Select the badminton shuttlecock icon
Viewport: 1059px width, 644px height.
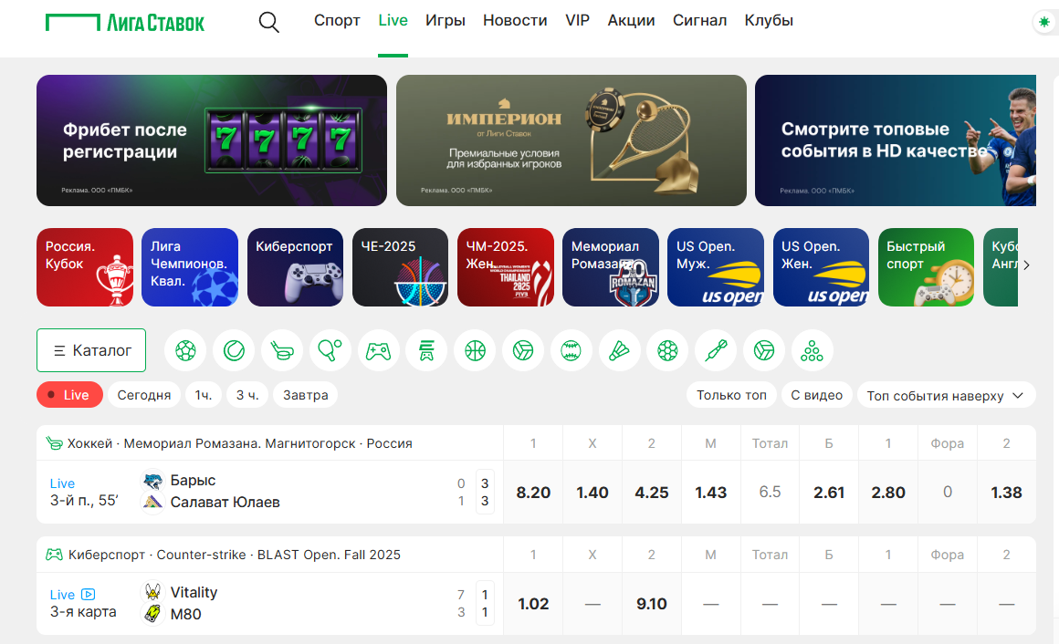619,350
